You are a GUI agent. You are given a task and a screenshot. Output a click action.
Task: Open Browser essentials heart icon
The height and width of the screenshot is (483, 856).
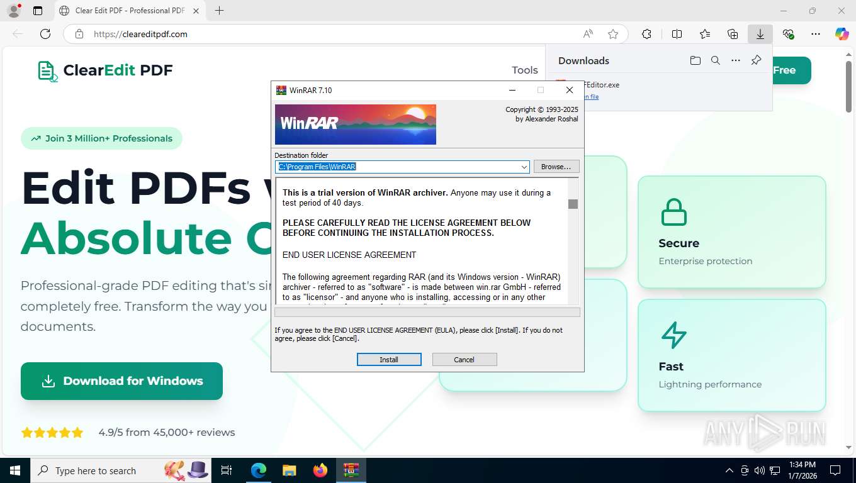[x=788, y=34]
